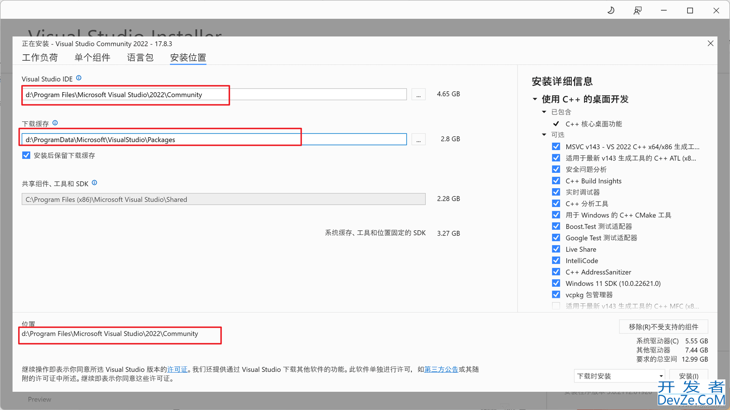Click the 2.8 GB cache size value
730x410 pixels.
(450, 139)
